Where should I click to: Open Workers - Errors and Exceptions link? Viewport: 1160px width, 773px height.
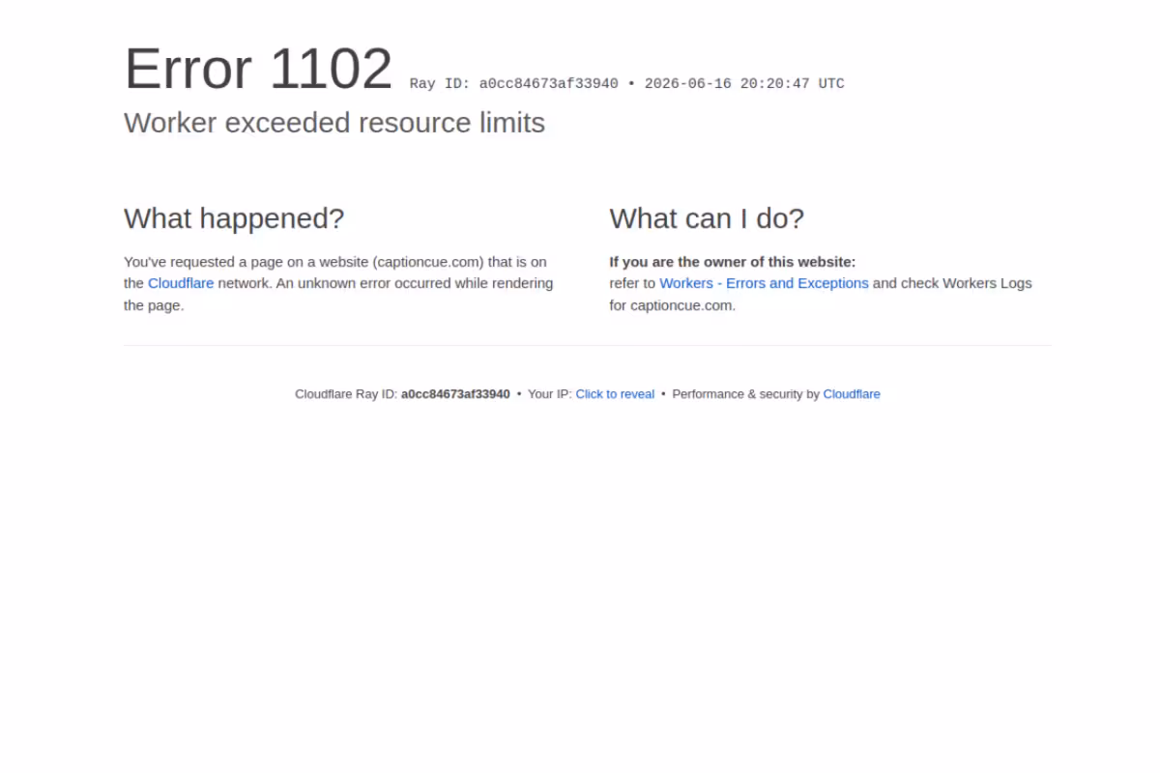764,283
